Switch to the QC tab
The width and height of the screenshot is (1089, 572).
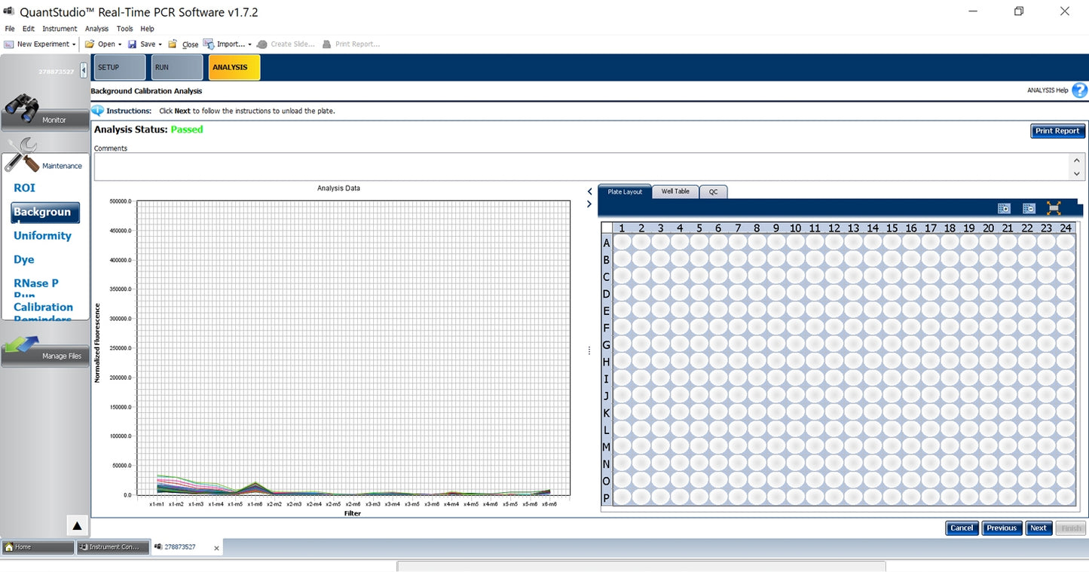[713, 191]
